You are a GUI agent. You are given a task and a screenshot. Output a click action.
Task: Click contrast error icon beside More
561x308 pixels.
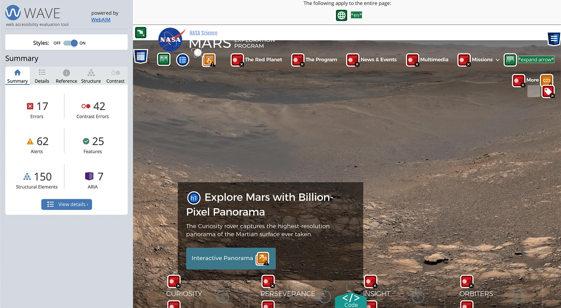pos(518,81)
